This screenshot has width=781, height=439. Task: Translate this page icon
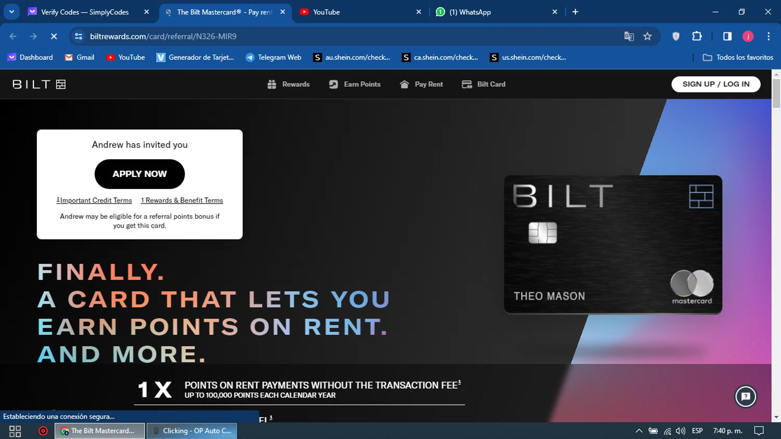click(629, 36)
